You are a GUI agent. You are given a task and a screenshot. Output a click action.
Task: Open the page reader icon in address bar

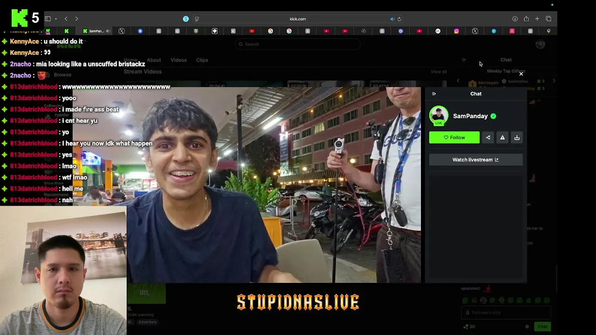point(197,19)
